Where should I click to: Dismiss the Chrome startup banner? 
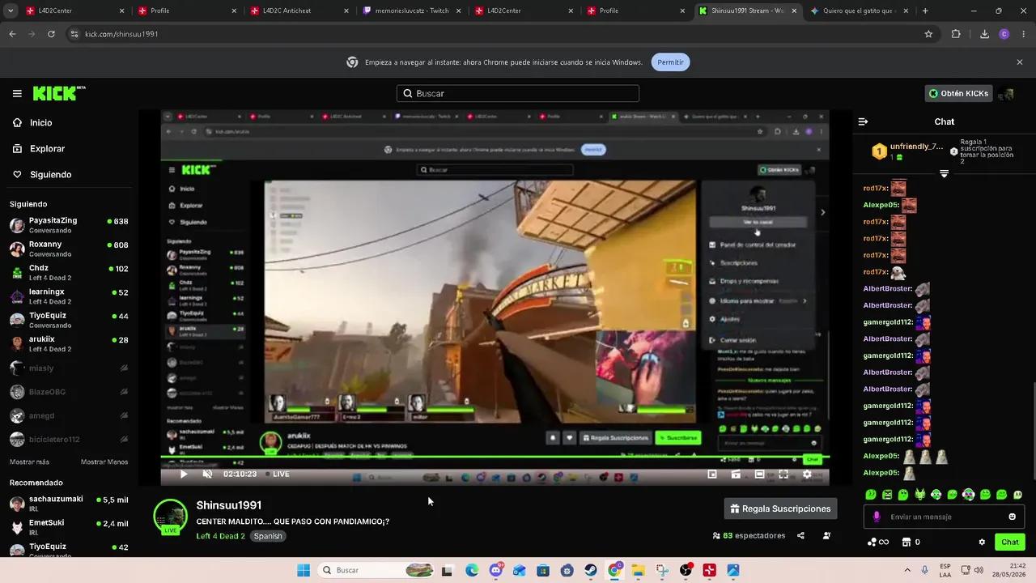[1020, 62]
